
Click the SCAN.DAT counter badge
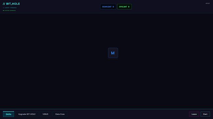[108, 7]
